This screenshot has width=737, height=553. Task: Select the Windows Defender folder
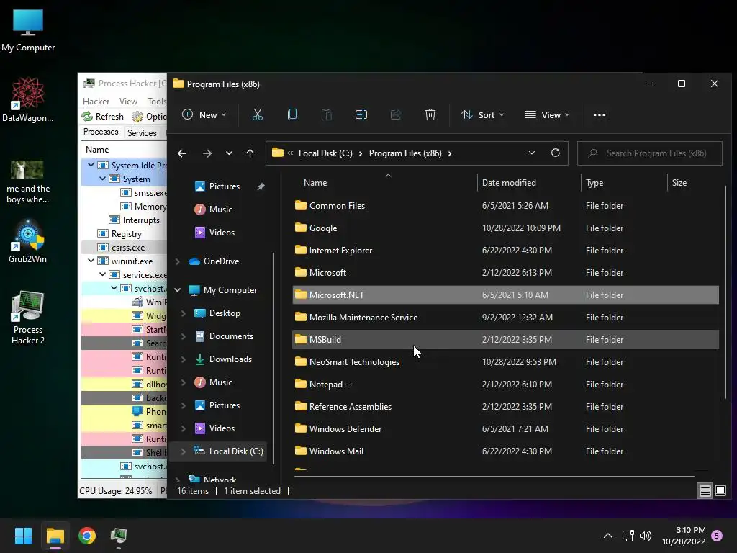505,429
